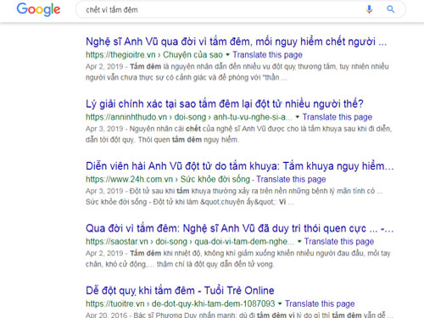424x318 pixels.
Task: Click Translate this page for tuoitre.vn result
Action: tap(320, 304)
